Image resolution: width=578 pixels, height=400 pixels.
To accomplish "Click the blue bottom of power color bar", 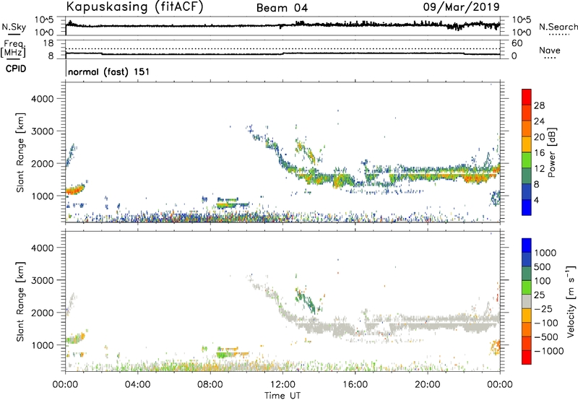I will click(x=527, y=207).
